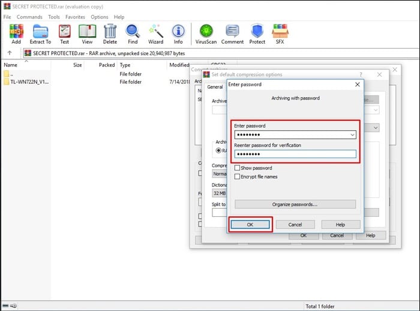Show archive Info
Screen dimensions: 420x311
pyautogui.click(x=178, y=34)
